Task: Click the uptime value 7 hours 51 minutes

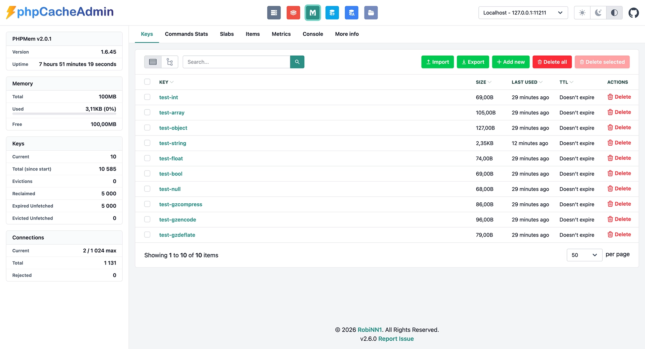Action: pos(78,64)
